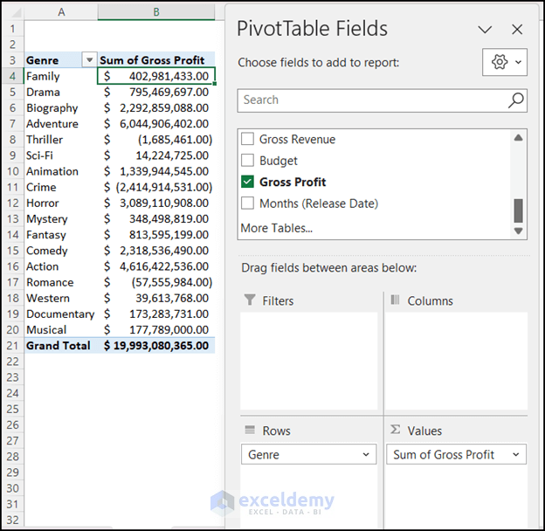Check the Gross Revenue field checkbox
The height and width of the screenshot is (531, 545).
click(247, 139)
